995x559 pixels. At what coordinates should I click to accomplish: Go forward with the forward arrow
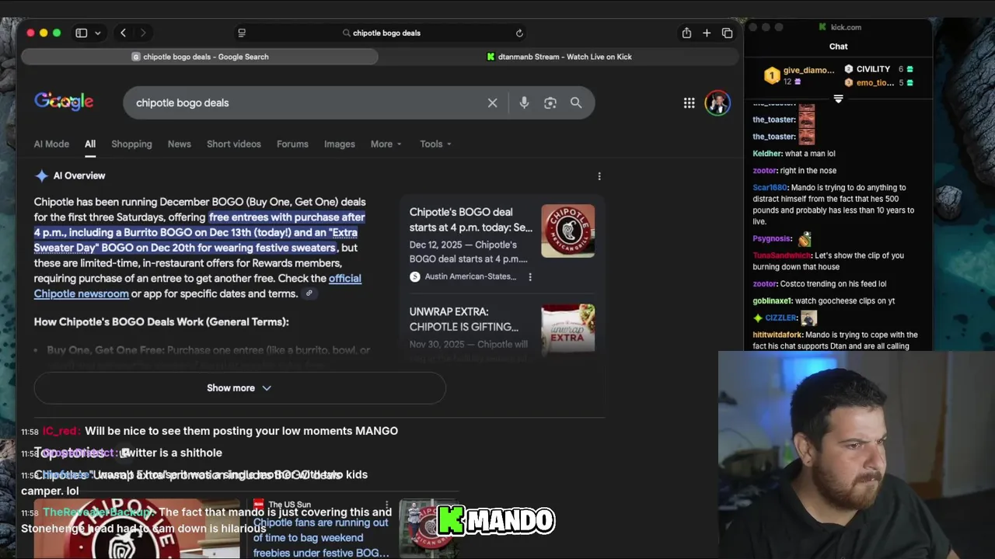143,33
